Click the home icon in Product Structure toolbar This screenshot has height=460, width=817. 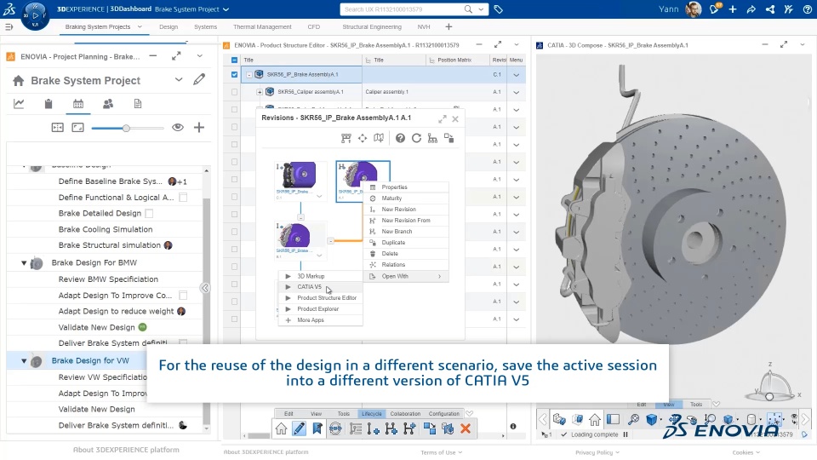click(282, 428)
